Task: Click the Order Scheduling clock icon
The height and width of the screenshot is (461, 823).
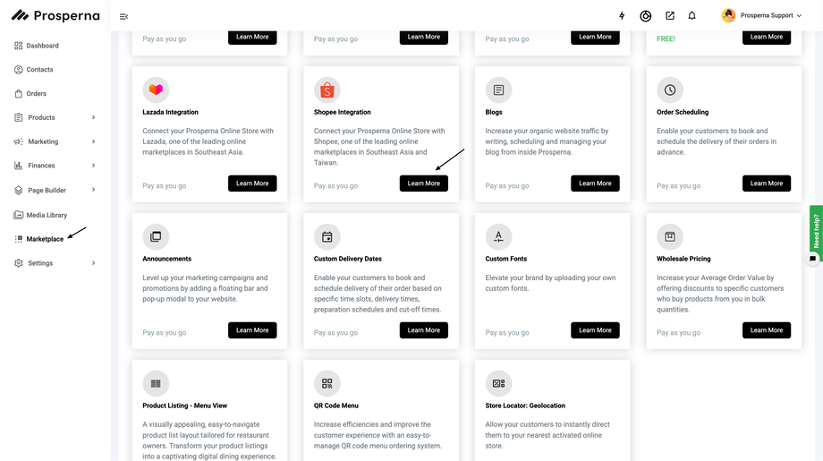Action: click(670, 90)
